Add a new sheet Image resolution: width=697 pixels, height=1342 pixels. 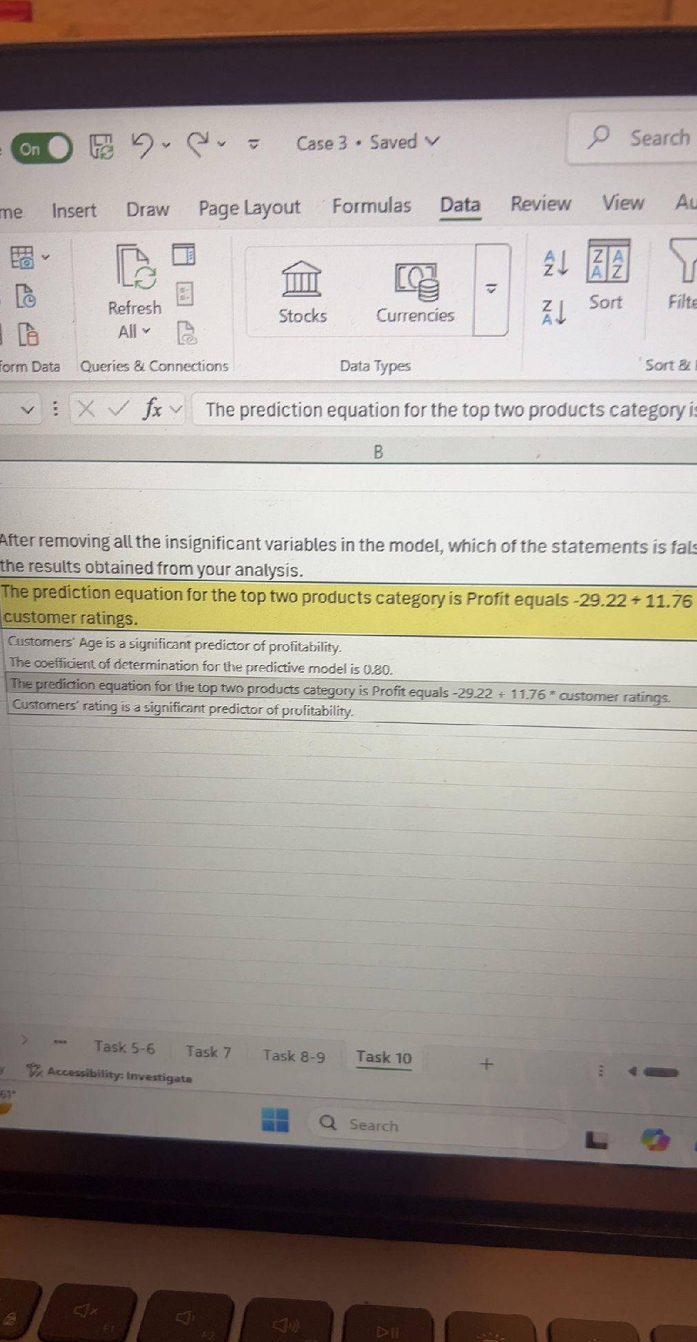tap(487, 1064)
